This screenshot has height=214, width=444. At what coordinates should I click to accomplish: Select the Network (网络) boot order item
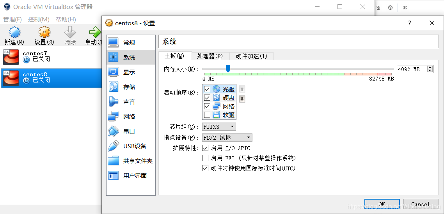(219, 106)
